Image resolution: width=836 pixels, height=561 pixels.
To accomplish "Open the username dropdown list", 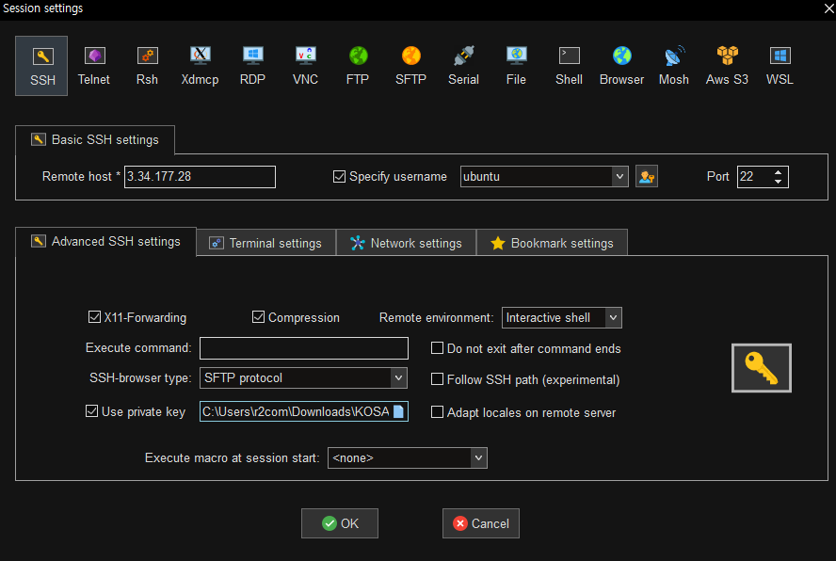I will click(x=619, y=177).
